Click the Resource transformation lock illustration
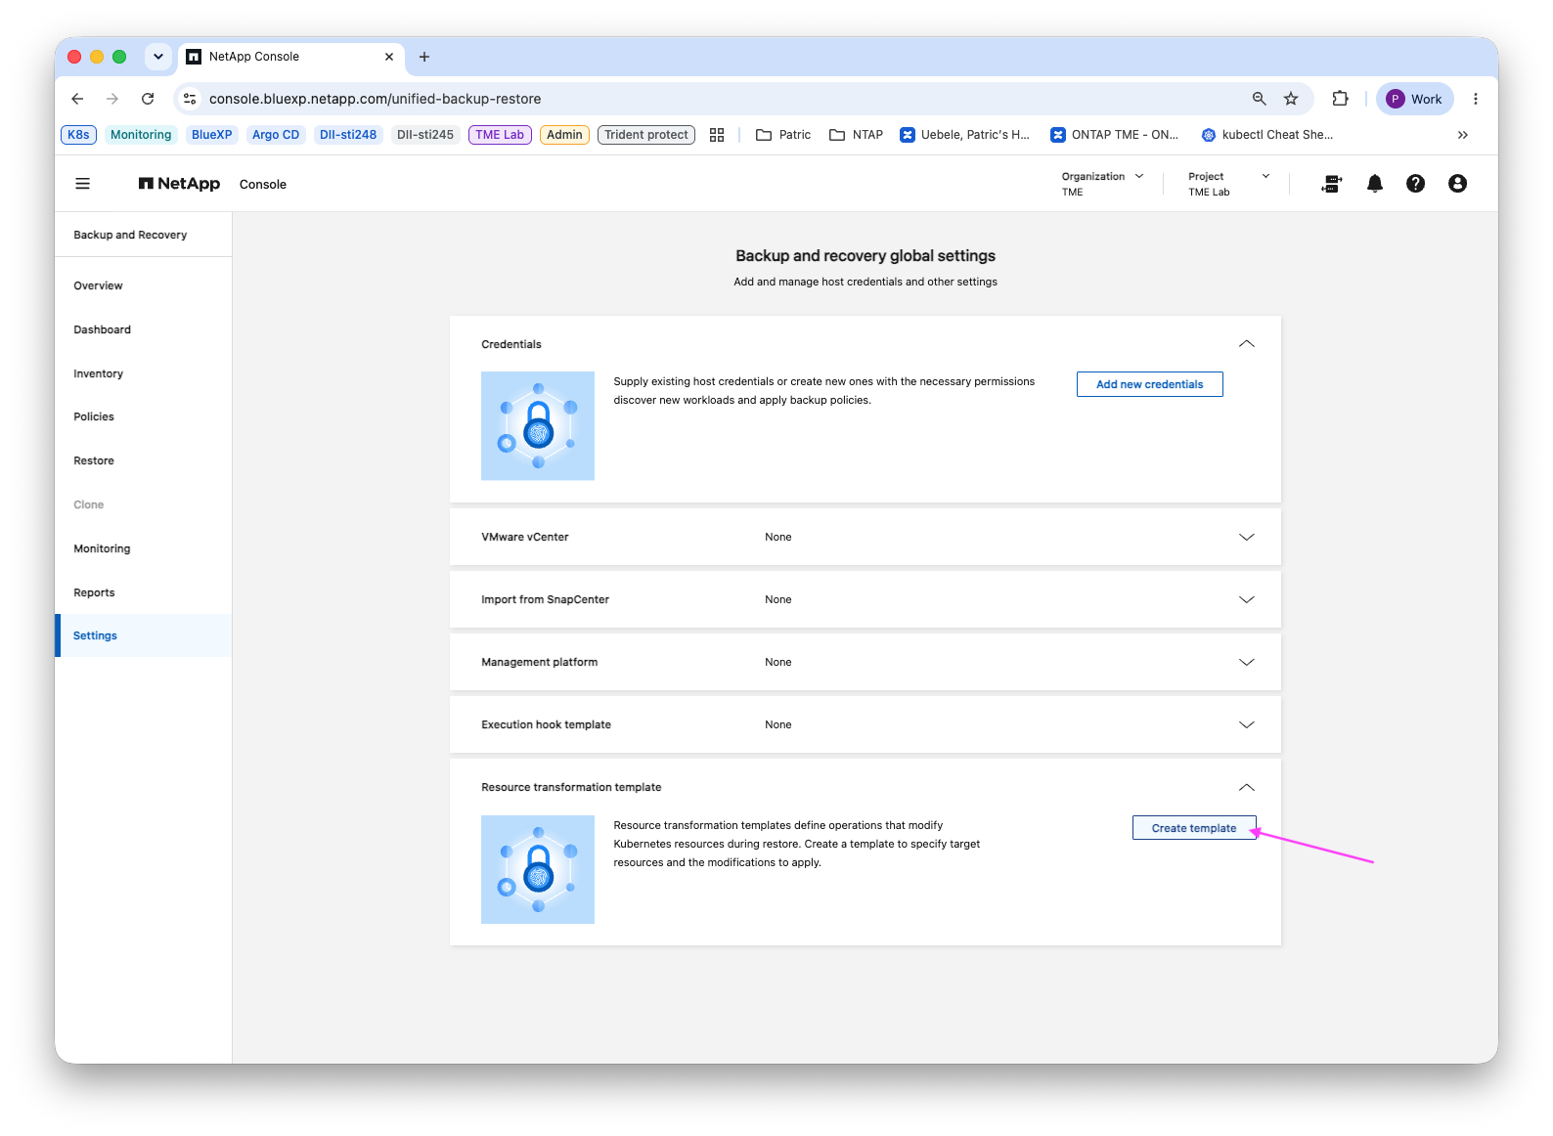 pyautogui.click(x=538, y=869)
